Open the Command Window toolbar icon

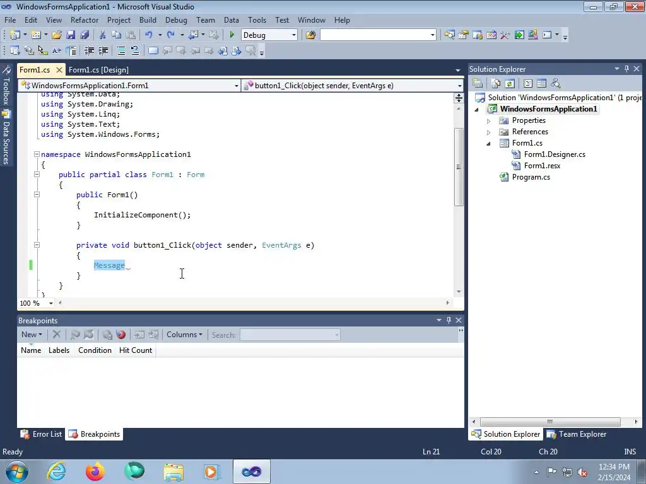click(x=547, y=35)
